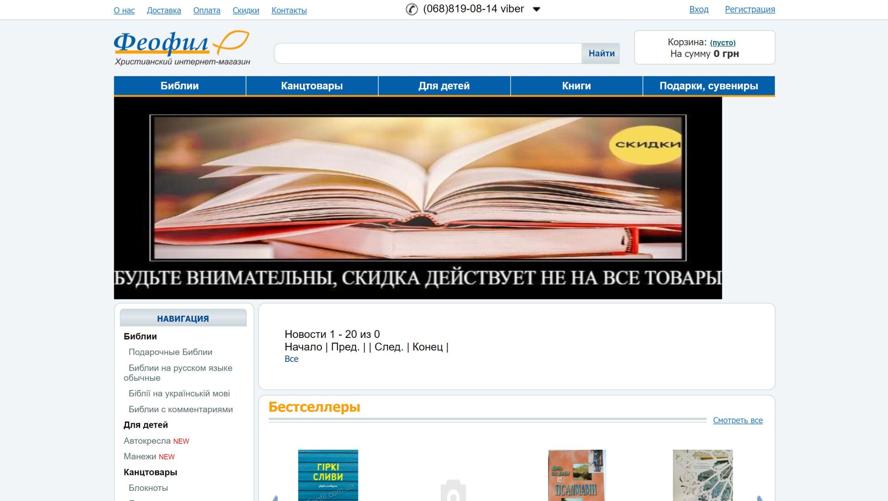Open the Для детей menu tab
The height and width of the screenshot is (501, 888).
[444, 86]
